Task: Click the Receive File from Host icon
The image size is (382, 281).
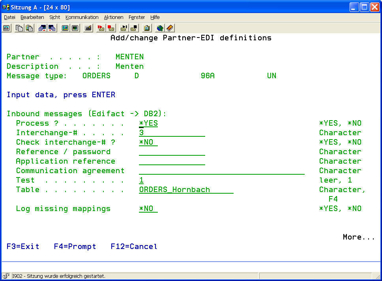Action: pyautogui.click(x=52, y=28)
